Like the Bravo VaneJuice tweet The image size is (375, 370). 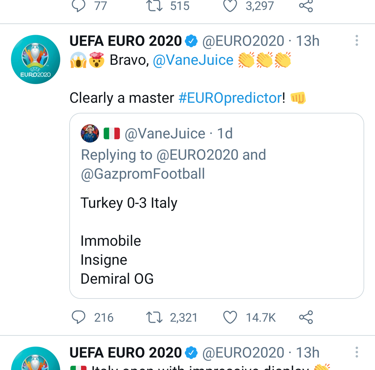230,317
